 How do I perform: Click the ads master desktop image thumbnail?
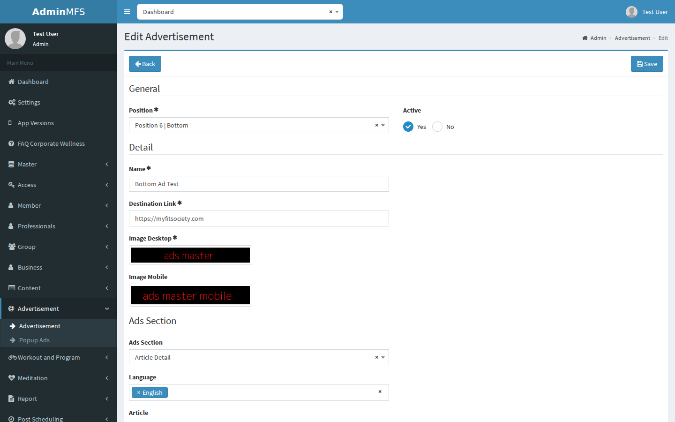coord(190,255)
